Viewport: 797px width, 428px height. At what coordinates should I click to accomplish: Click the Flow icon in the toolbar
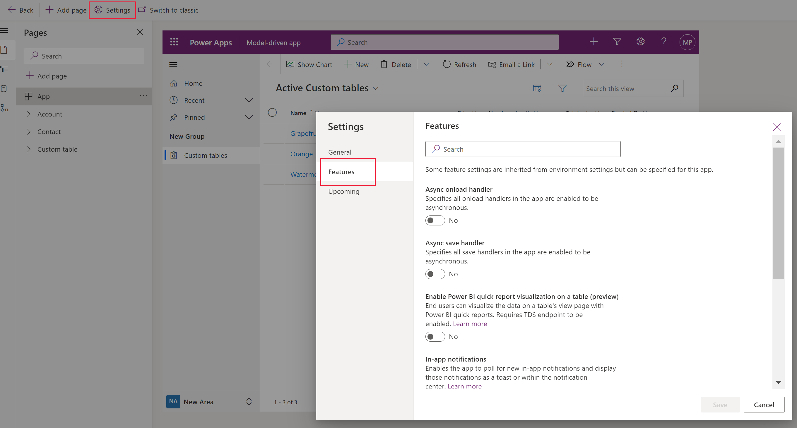pyautogui.click(x=570, y=64)
